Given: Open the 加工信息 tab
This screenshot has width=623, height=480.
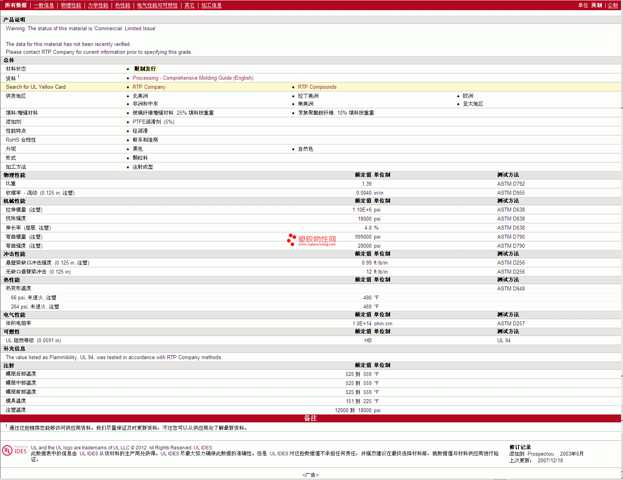Looking at the screenshot, I should [x=211, y=5].
